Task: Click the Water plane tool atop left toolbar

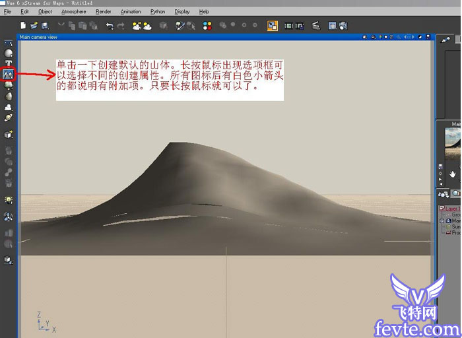Action: point(8,44)
